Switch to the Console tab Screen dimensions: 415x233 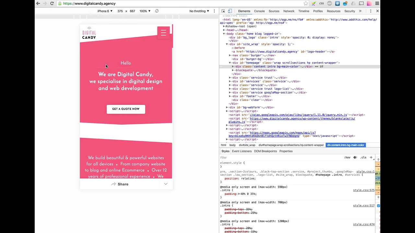[259, 11]
